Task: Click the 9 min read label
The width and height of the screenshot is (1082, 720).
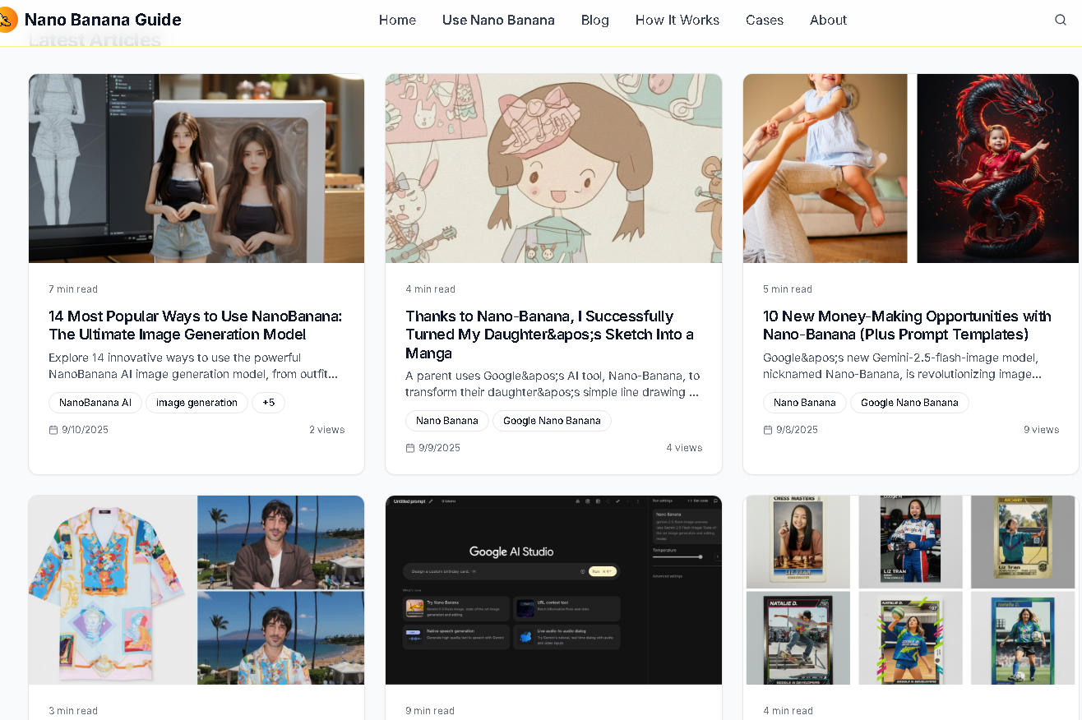Action: coord(430,711)
